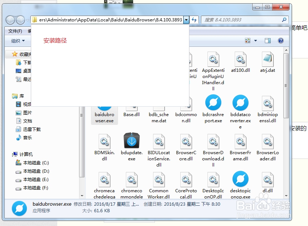
Task: Open 文档 library in sidebar
Action: 24,121
